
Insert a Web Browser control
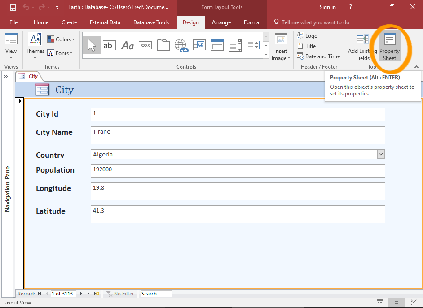[199, 45]
